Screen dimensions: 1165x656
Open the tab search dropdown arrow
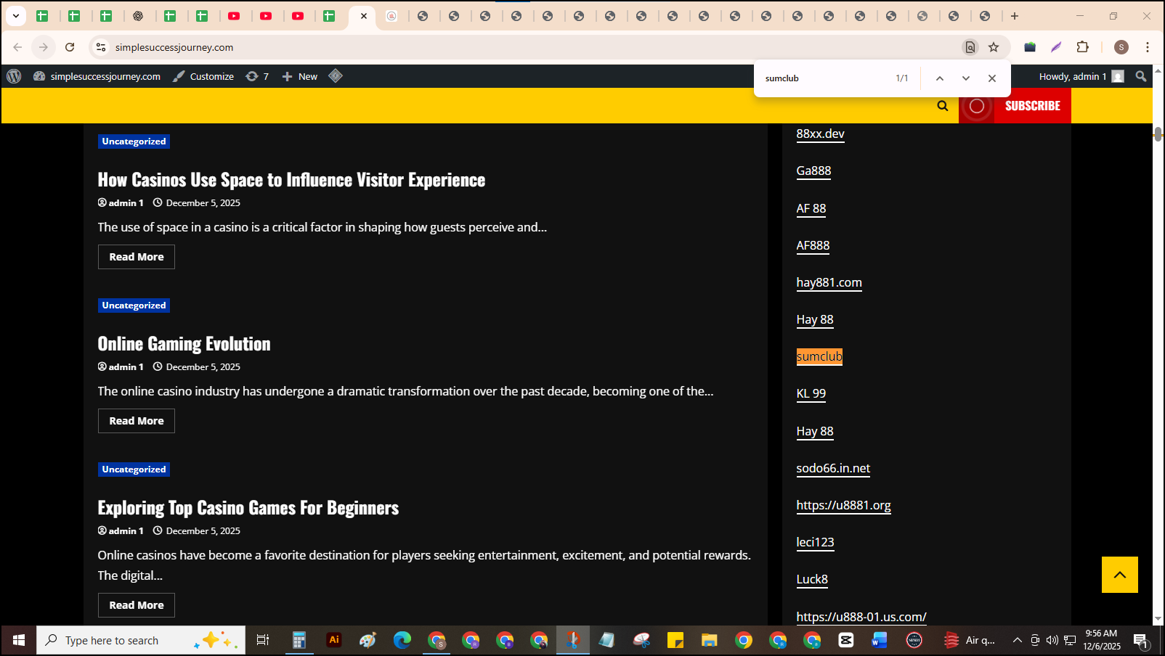tap(15, 16)
